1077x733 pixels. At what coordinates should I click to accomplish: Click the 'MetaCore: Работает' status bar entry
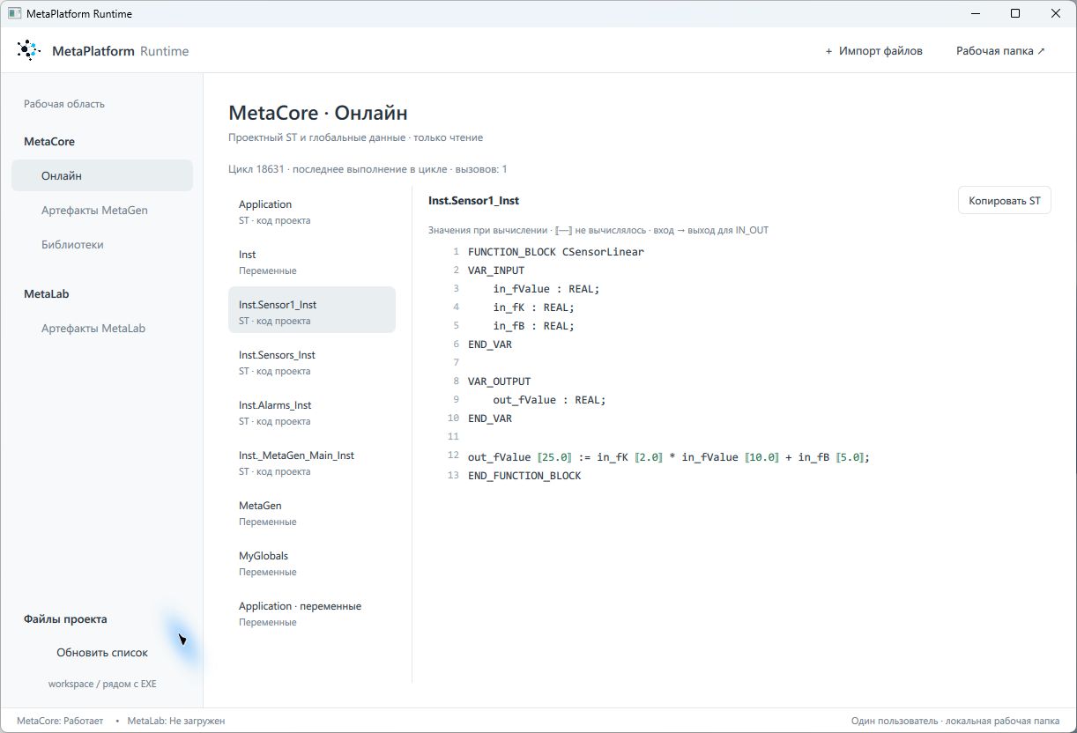60,721
